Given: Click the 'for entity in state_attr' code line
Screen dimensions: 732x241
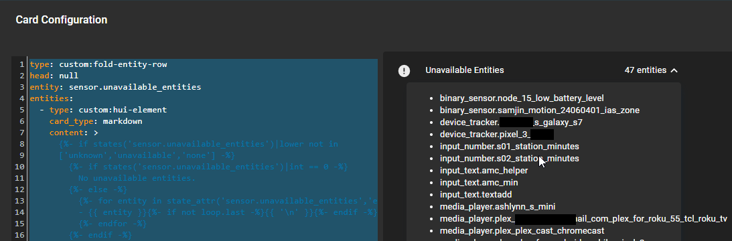Looking at the screenshot, I should coord(228,201).
